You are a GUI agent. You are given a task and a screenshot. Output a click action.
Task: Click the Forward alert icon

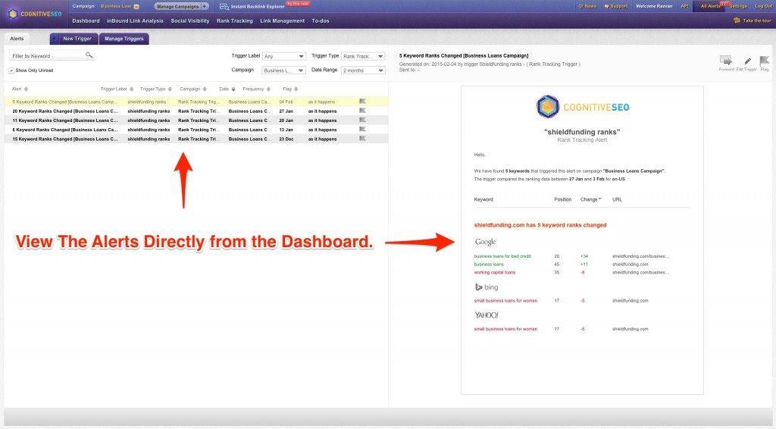coord(725,61)
